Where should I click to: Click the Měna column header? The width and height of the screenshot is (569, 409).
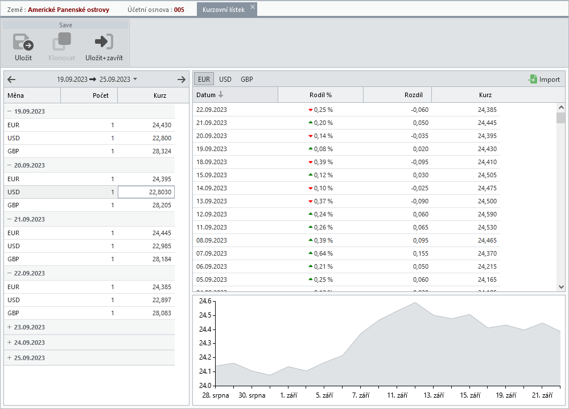(32, 95)
